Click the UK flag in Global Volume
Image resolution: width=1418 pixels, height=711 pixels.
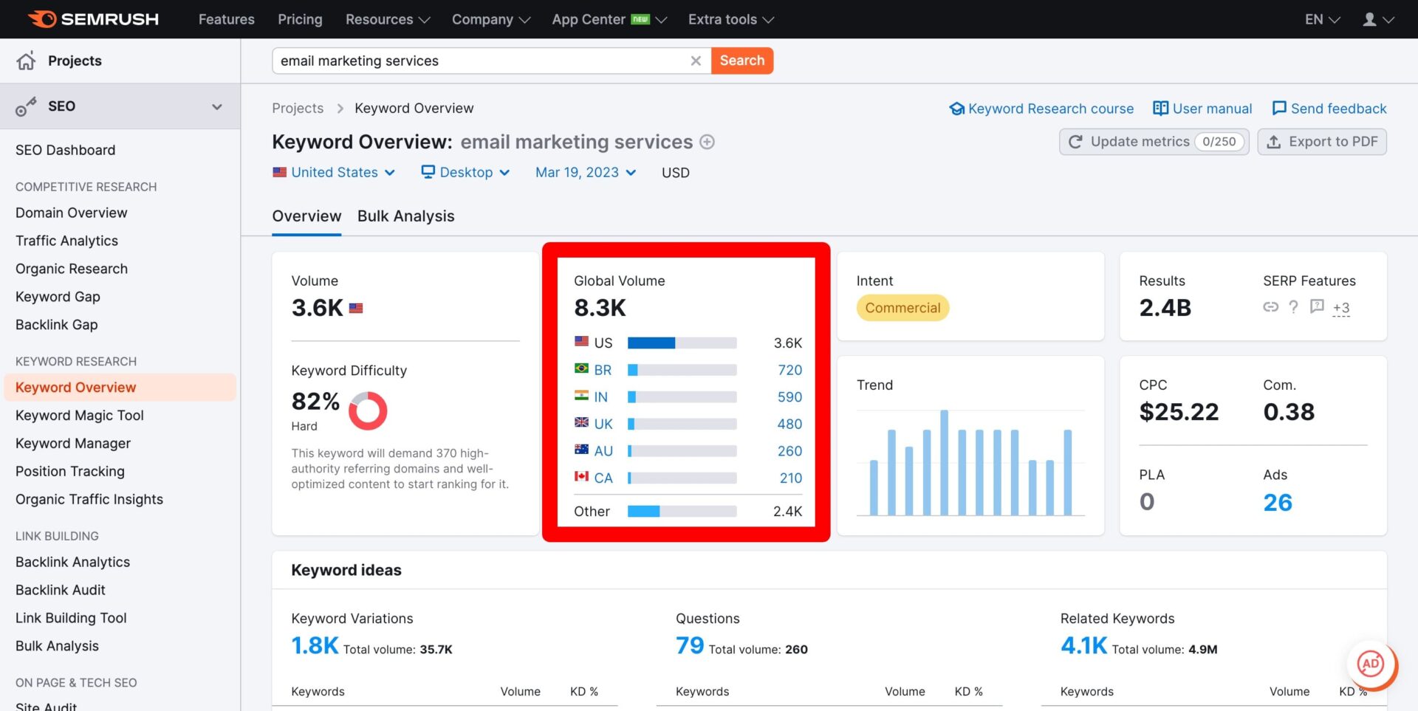point(581,422)
